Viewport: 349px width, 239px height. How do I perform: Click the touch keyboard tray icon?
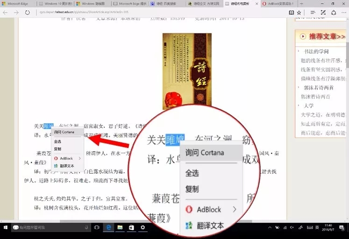tap(310, 227)
